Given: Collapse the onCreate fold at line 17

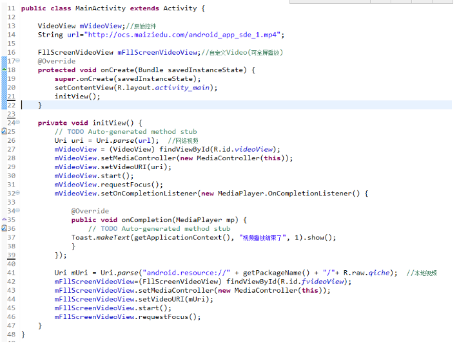Looking at the screenshot, I should 18,60.
